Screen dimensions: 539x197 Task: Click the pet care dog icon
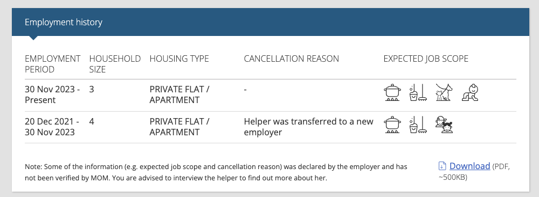[x=444, y=92]
